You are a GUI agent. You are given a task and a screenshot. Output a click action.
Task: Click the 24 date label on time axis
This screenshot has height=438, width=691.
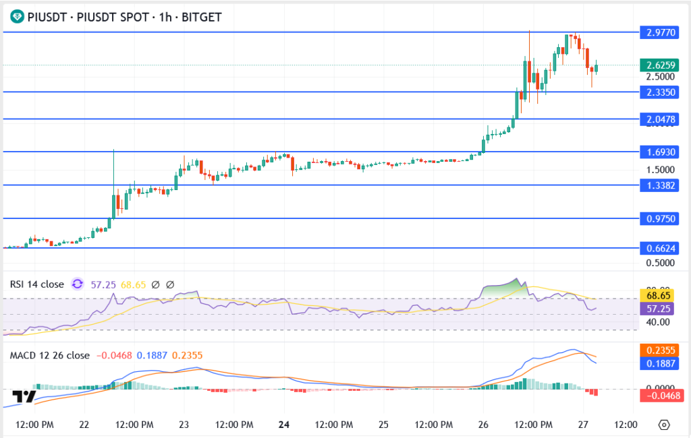[x=283, y=425]
